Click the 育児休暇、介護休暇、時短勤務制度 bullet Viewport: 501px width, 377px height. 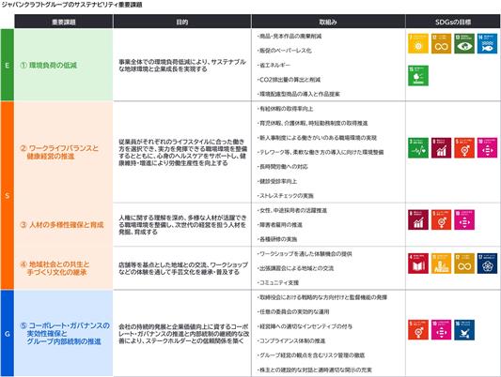click(312, 123)
